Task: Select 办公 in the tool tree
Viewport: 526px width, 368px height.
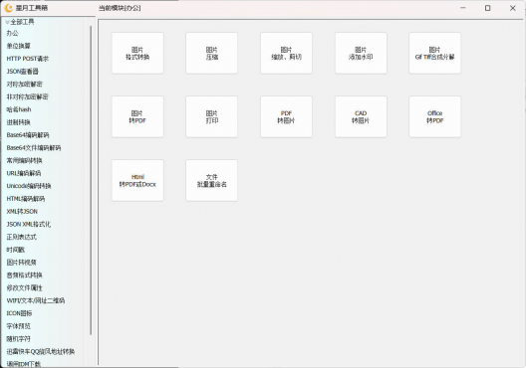Action: point(12,33)
